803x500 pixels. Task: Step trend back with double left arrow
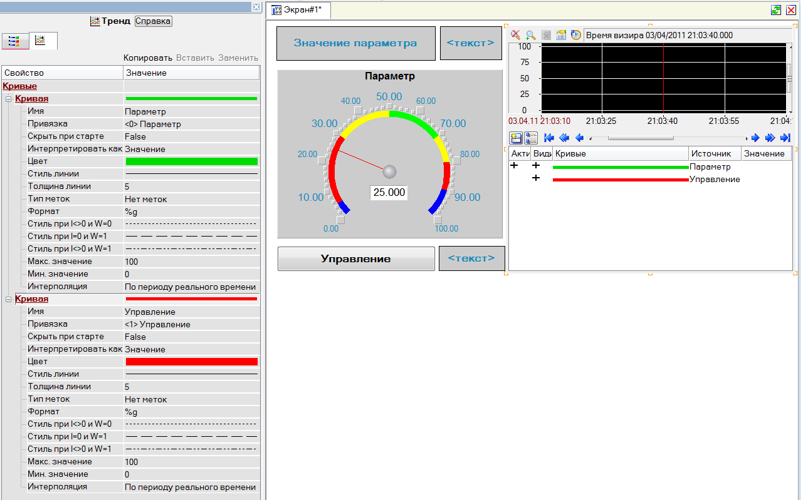[564, 138]
